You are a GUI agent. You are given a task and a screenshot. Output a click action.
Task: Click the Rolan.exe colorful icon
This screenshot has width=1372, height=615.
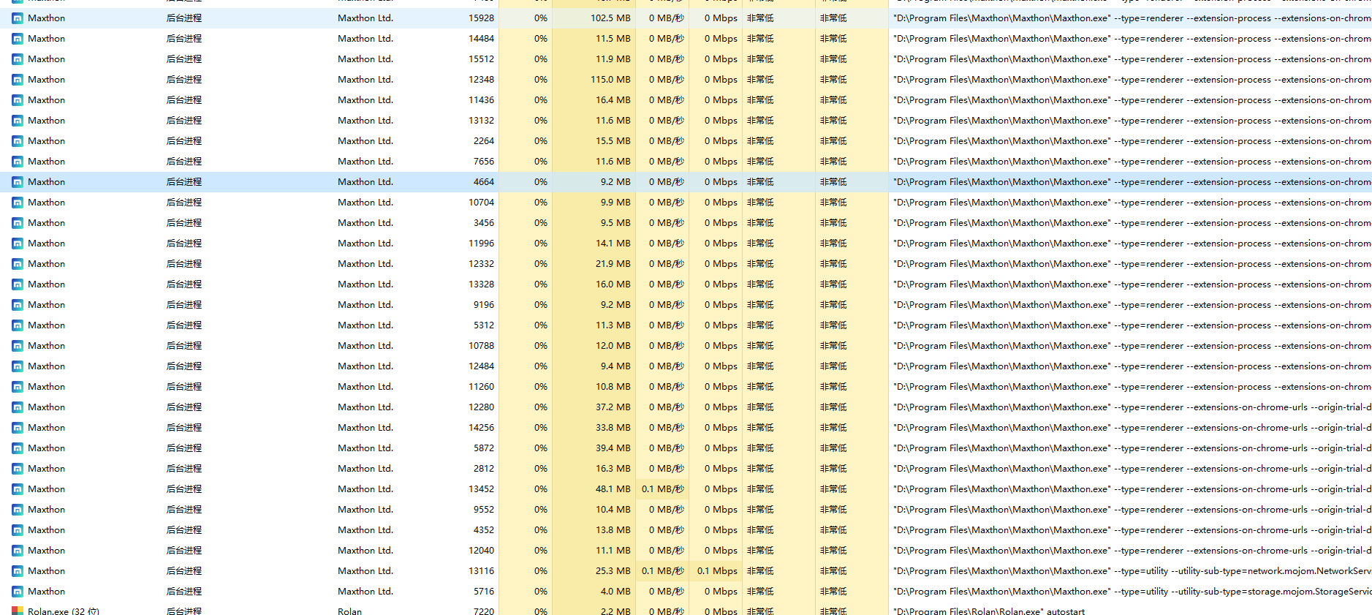point(18,611)
